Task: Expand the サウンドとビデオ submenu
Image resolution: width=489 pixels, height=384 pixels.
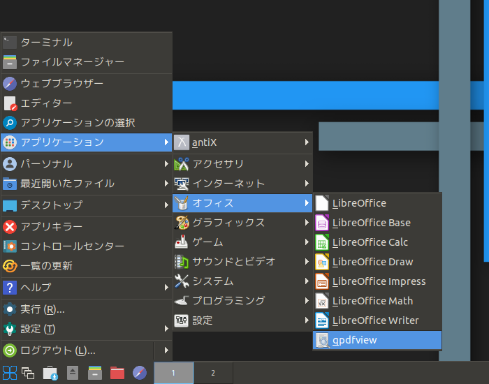Action: pyautogui.click(x=242, y=262)
